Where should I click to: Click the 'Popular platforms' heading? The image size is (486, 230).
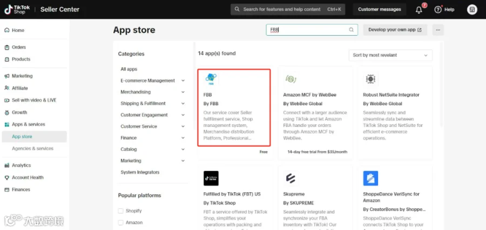(x=139, y=195)
